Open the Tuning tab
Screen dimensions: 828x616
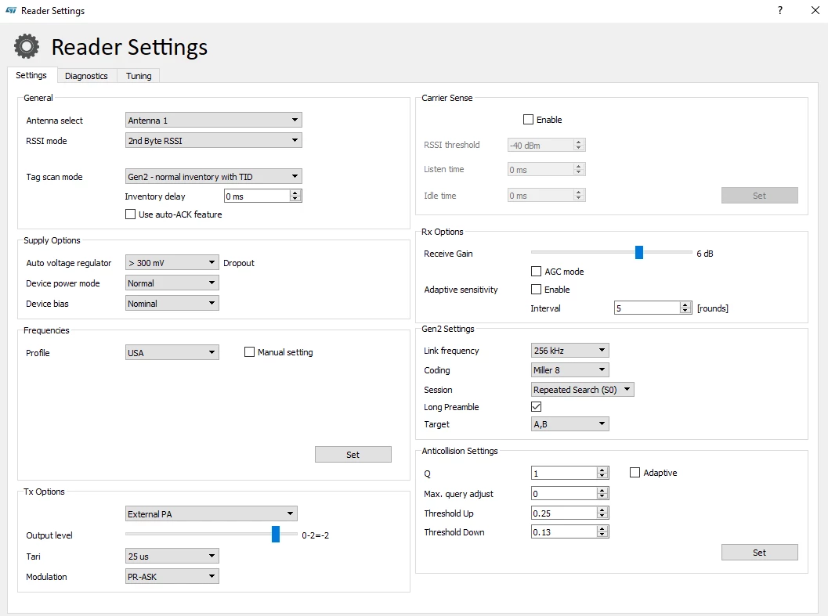(139, 76)
